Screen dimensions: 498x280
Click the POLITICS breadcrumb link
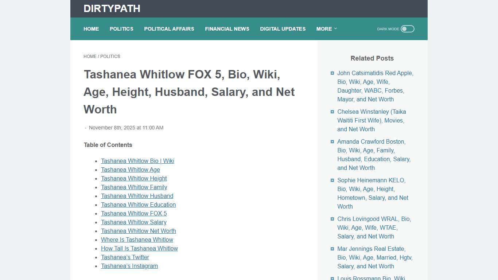point(110,56)
